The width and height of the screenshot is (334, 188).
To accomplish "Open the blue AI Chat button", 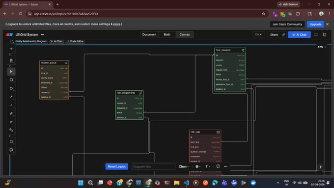I will 299,35.
